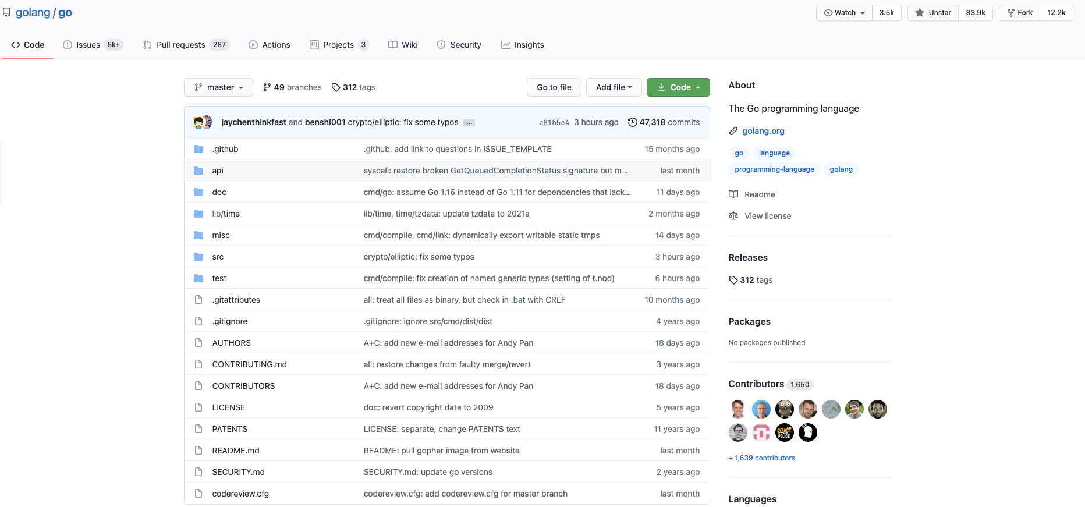Switch to the Actions tab
The height and width of the screenshot is (507, 1085).
[x=270, y=45]
